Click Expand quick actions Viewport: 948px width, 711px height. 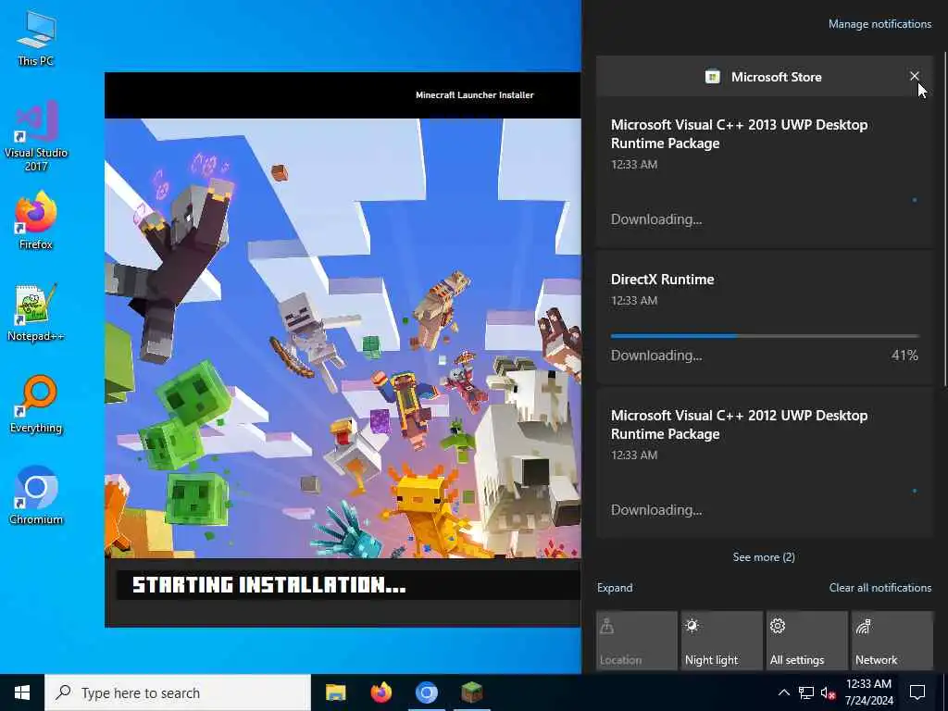(615, 588)
